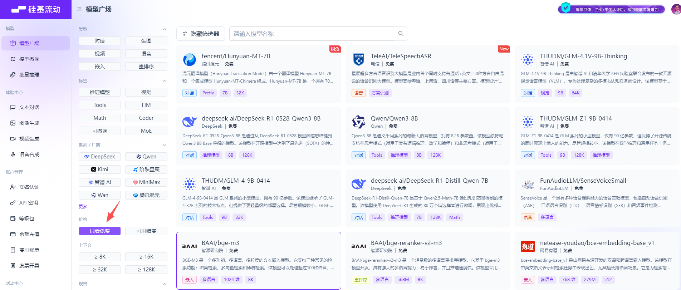Toggle the 推理模型 tag filter

tap(100, 92)
